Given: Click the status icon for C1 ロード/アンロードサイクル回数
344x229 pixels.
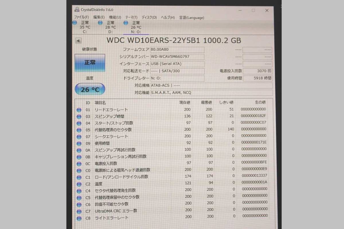Looking at the screenshot, I should pos(79,177).
